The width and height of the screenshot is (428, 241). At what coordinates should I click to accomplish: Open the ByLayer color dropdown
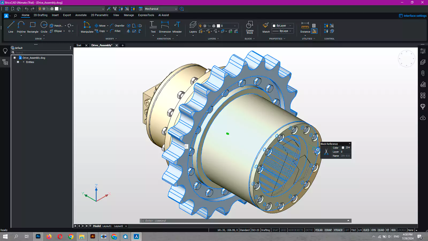tap(283, 26)
